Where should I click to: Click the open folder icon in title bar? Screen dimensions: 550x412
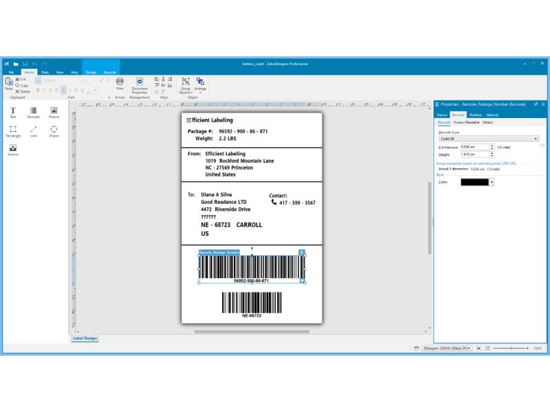(x=16, y=64)
